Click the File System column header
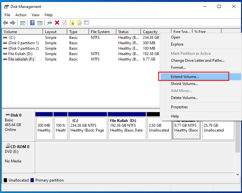This screenshot has height=193, width=242. click(100, 32)
